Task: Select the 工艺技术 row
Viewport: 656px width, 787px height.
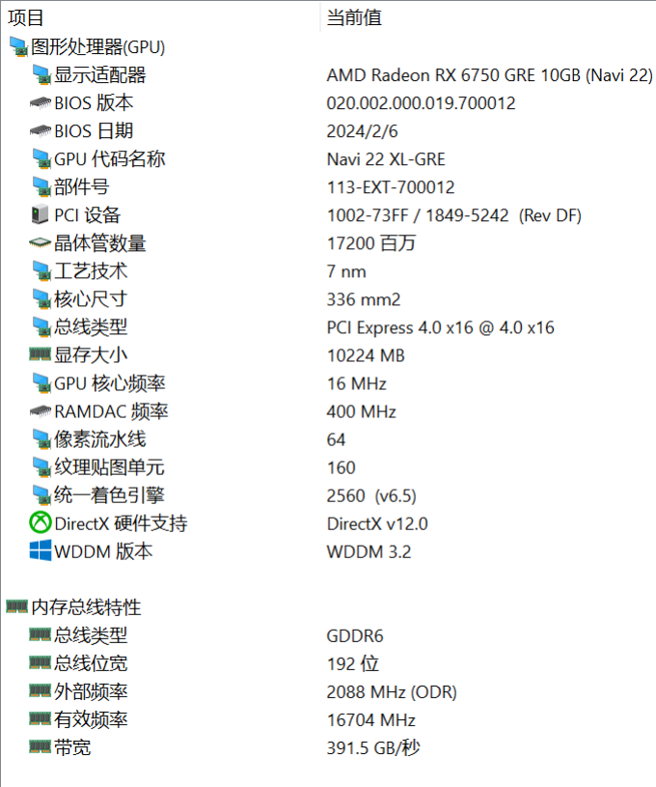Action: [328, 271]
